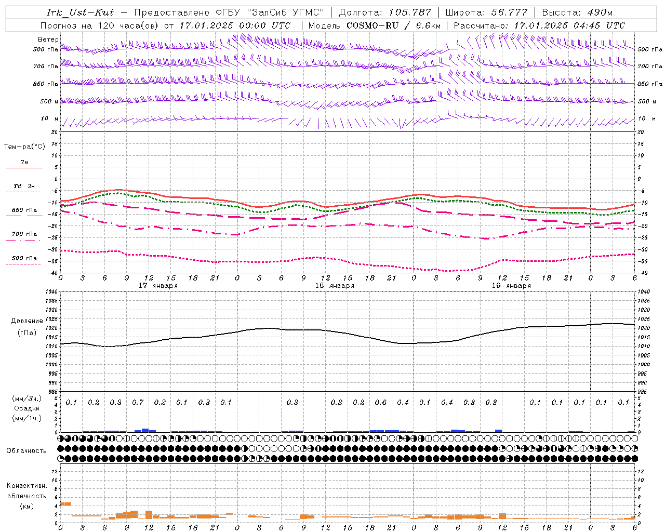Viewport: 665px width, 532px height.
Task: Click the 19 января date label
Action: [x=511, y=286]
